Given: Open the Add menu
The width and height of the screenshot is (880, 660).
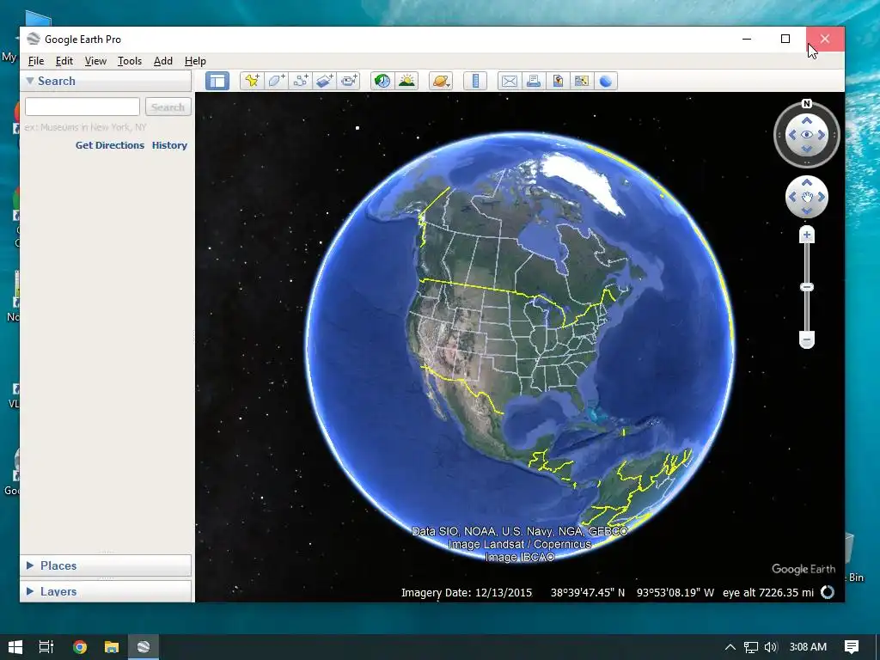Looking at the screenshot, I should pyautogui.click(x=162, y=61).
